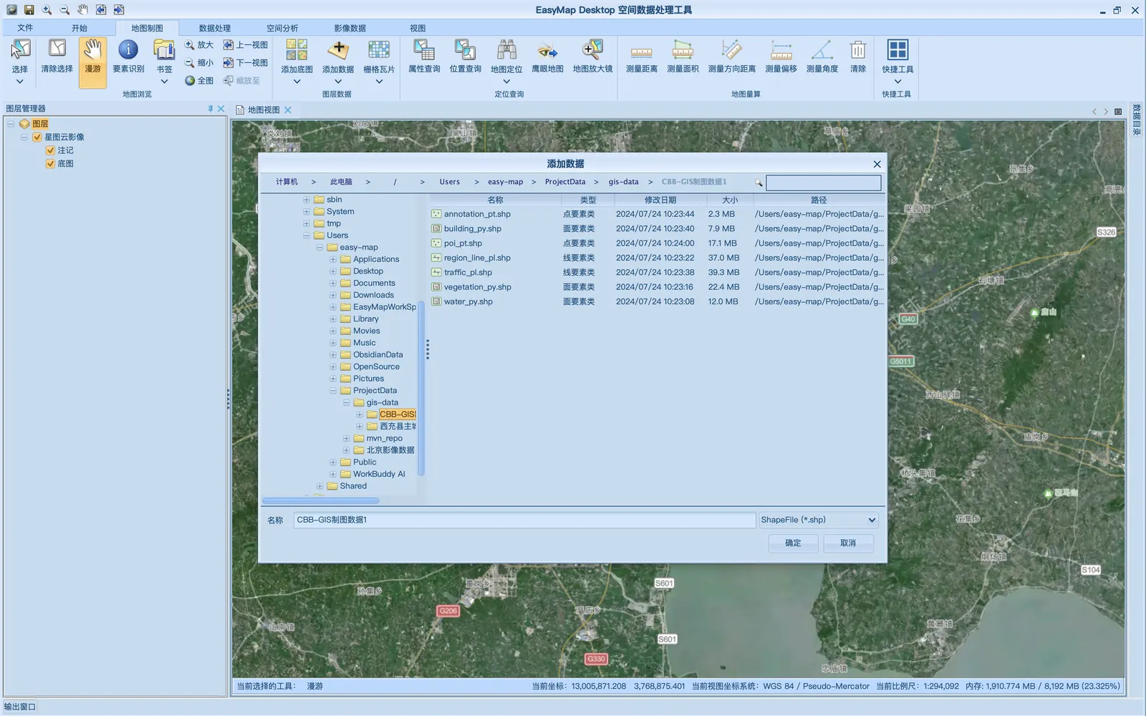The height and width of the screenshot is (716, 1146).
Task: Select the traffic_pl.shp file row
Action: pos(657,272)
